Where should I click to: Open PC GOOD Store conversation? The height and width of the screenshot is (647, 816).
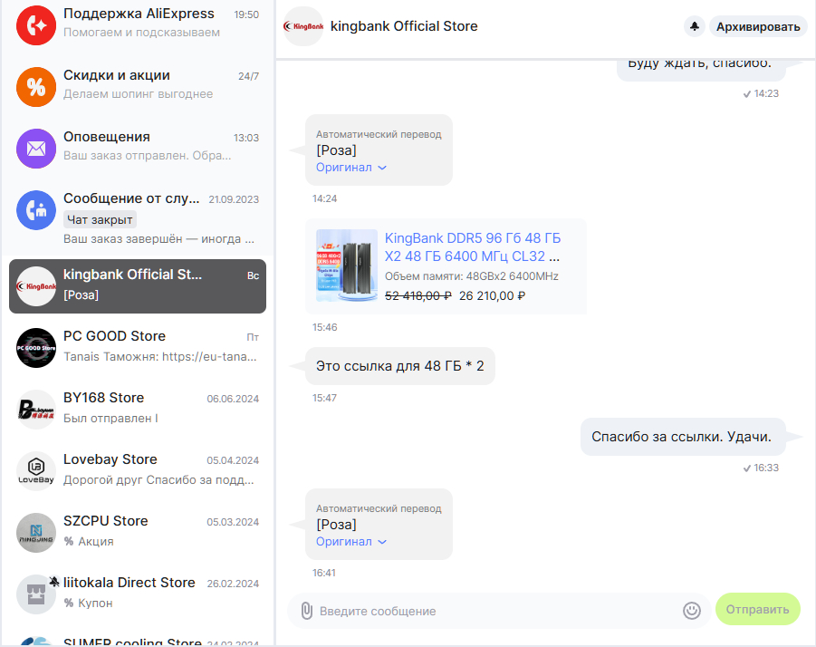138,348
